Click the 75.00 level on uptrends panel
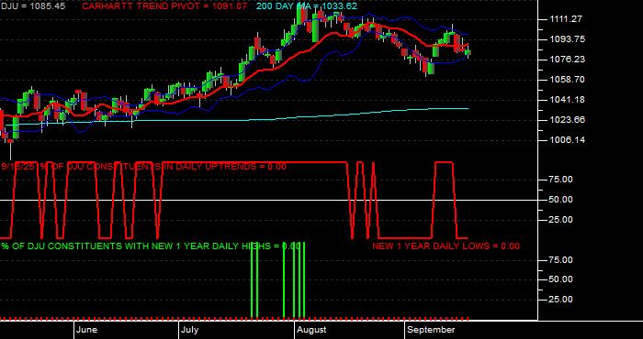 (560, 180)
